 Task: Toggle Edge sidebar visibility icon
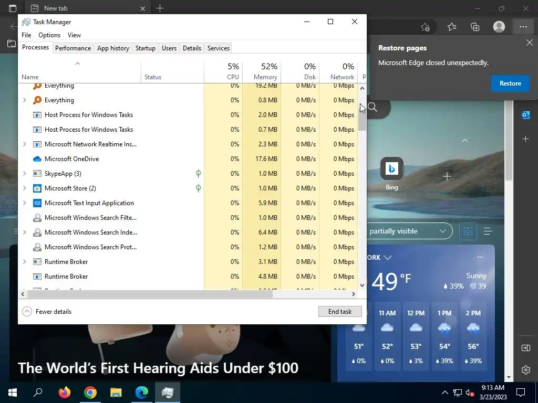click(x=525, y=348)
